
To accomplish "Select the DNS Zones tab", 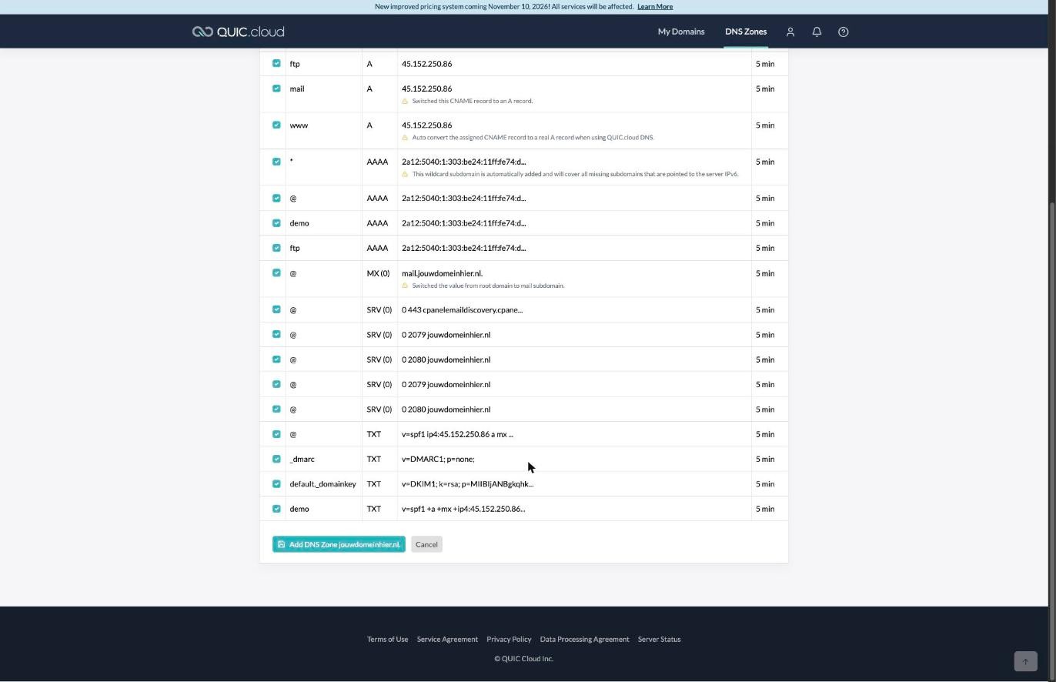I will (746, 32).
